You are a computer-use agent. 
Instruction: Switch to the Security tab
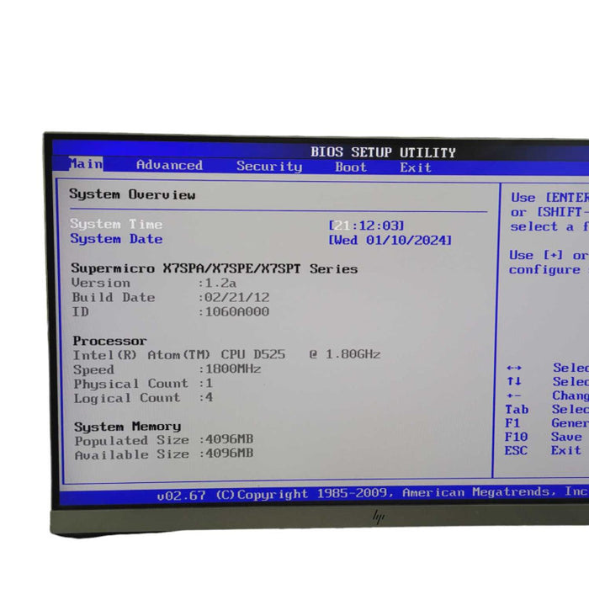pos(269,167)
